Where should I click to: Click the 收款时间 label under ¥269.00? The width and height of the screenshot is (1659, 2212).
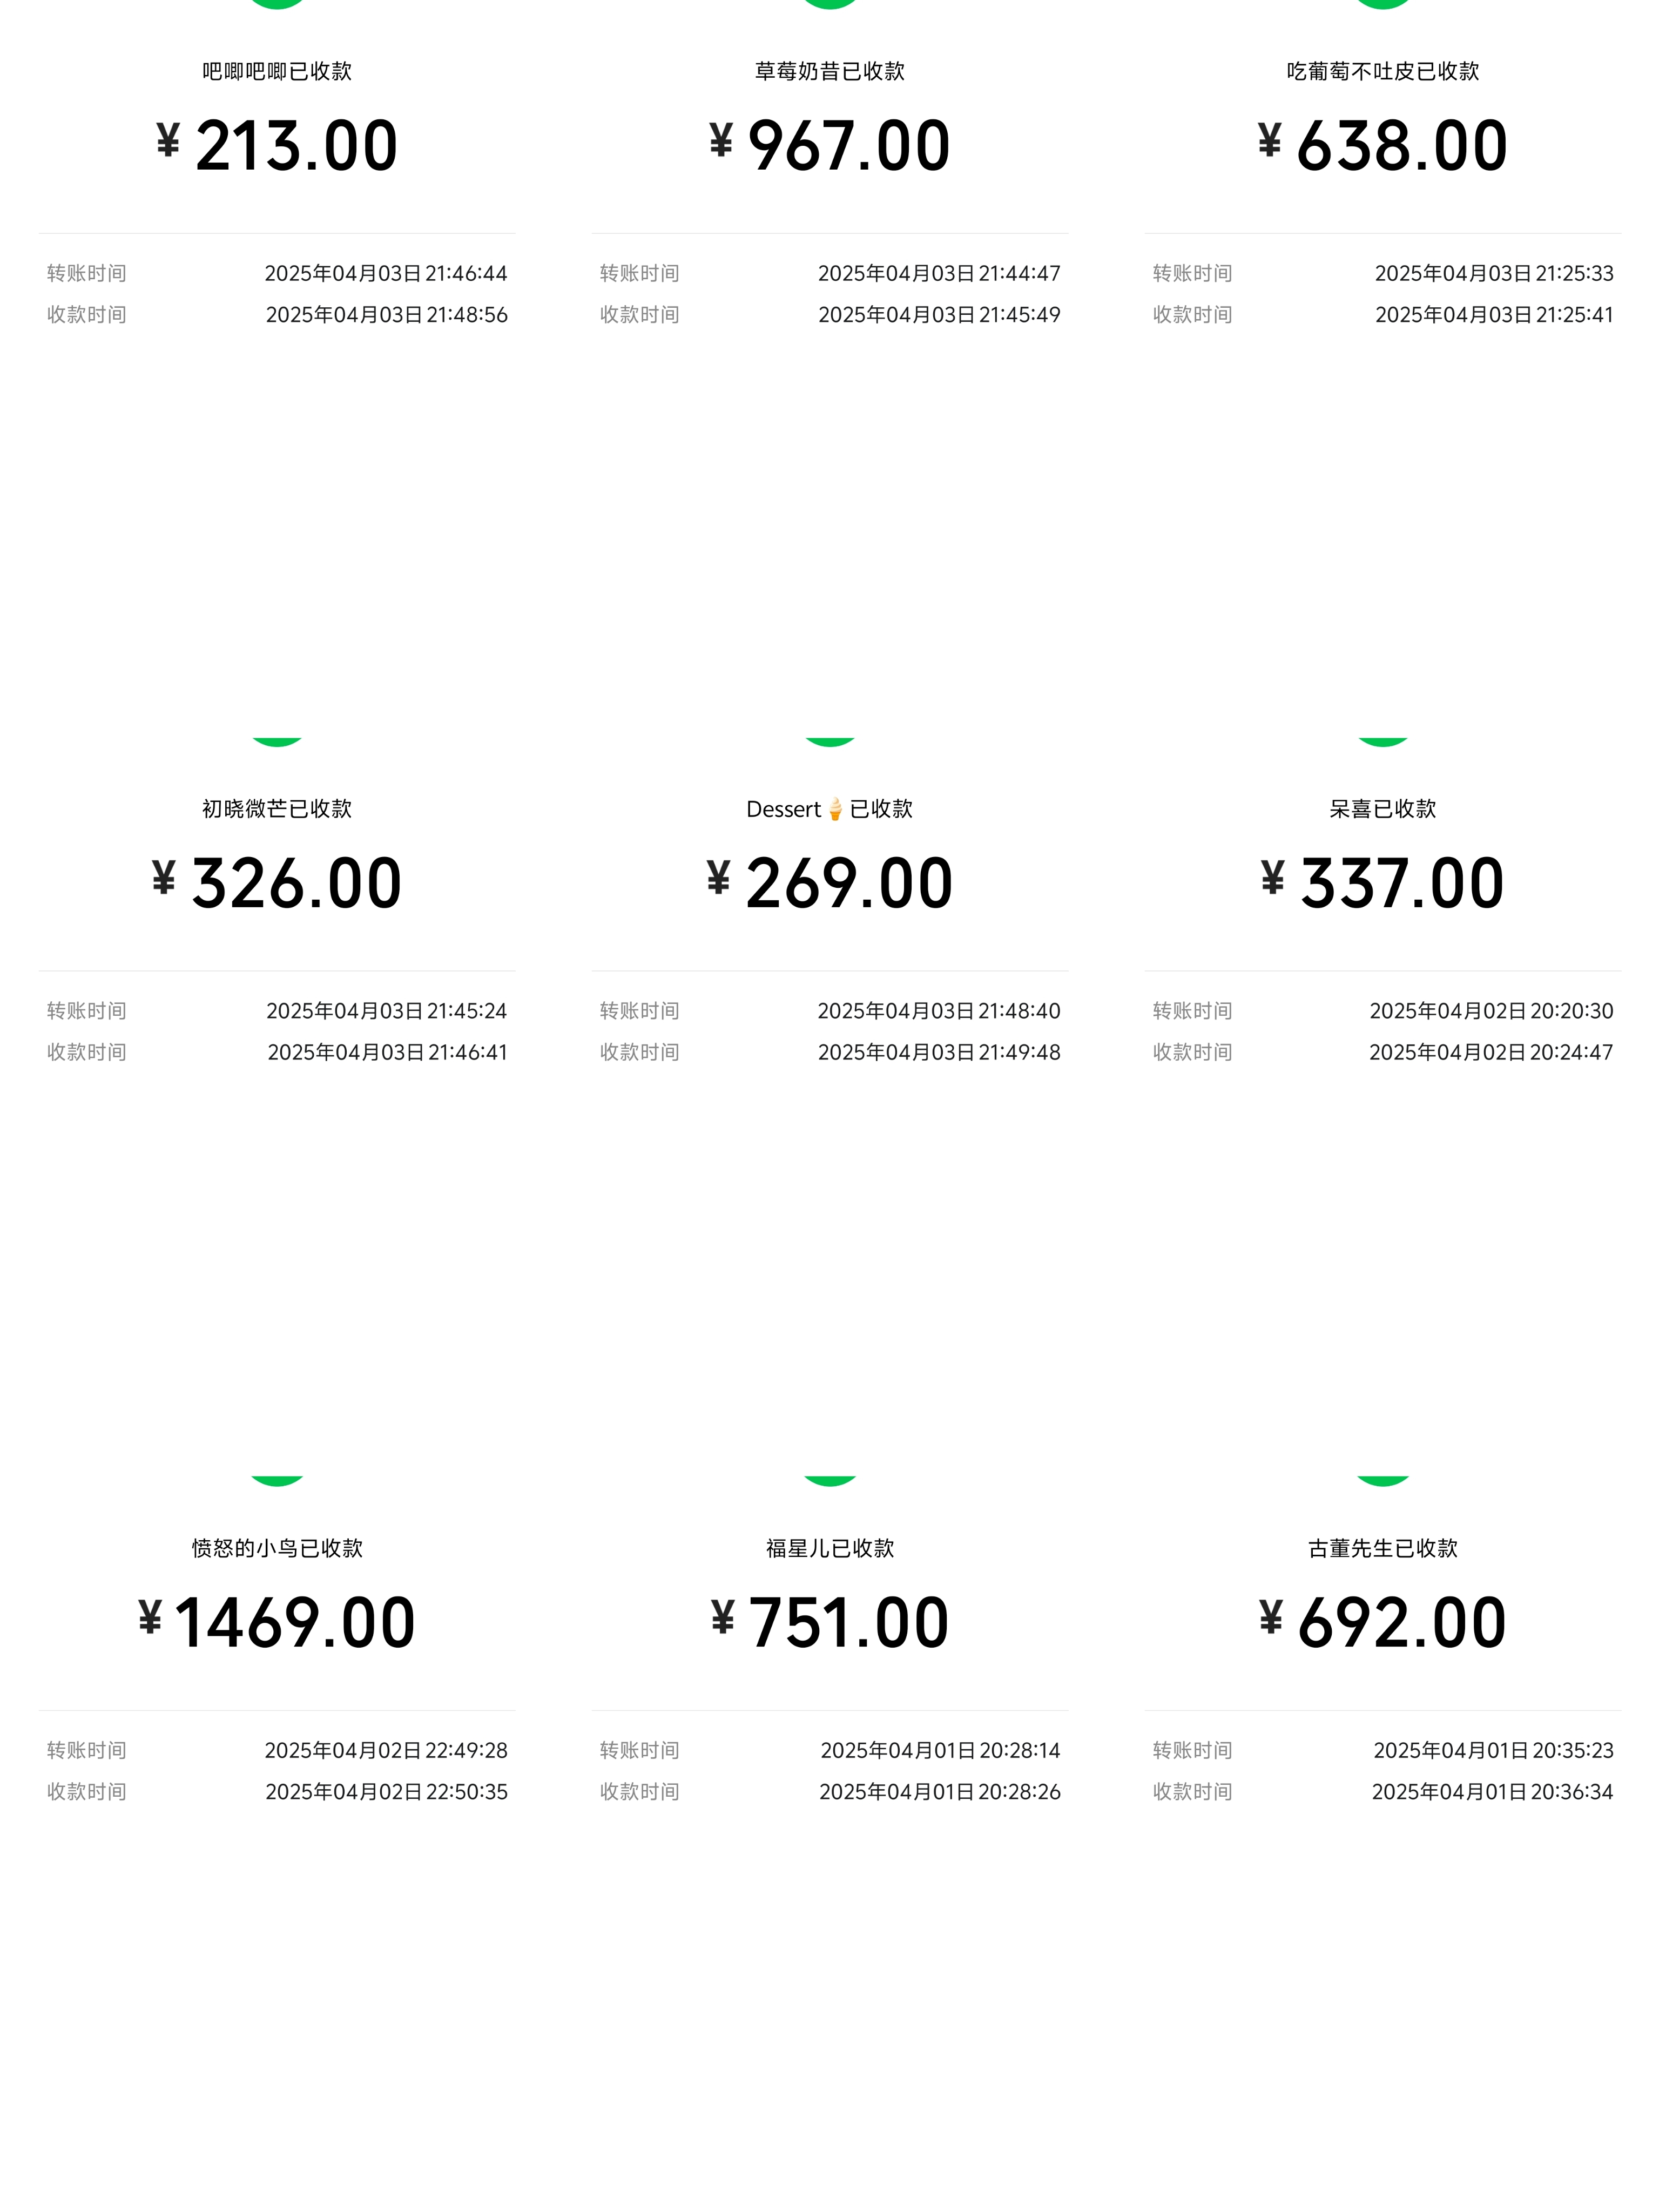[640, 1052]
